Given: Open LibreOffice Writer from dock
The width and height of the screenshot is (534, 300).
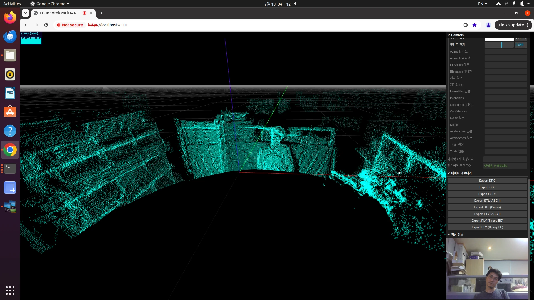Looking at the screenshot, I should [x=10, y=93].
